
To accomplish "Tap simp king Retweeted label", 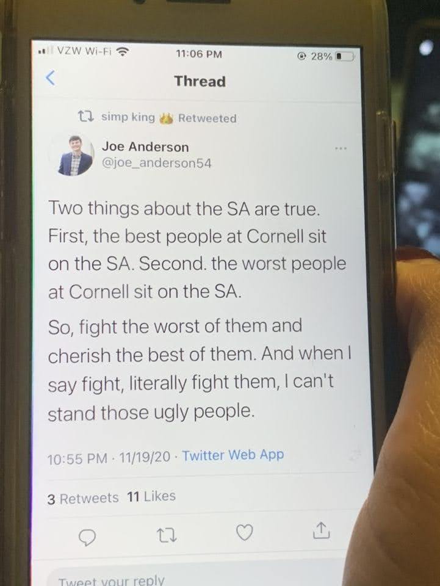I will coord(169,118).
